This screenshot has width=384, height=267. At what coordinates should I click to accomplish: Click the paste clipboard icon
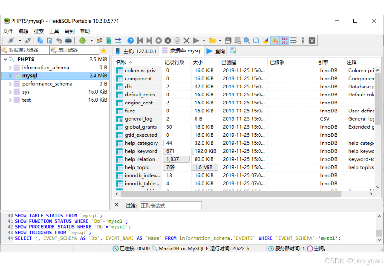[50, 41]
